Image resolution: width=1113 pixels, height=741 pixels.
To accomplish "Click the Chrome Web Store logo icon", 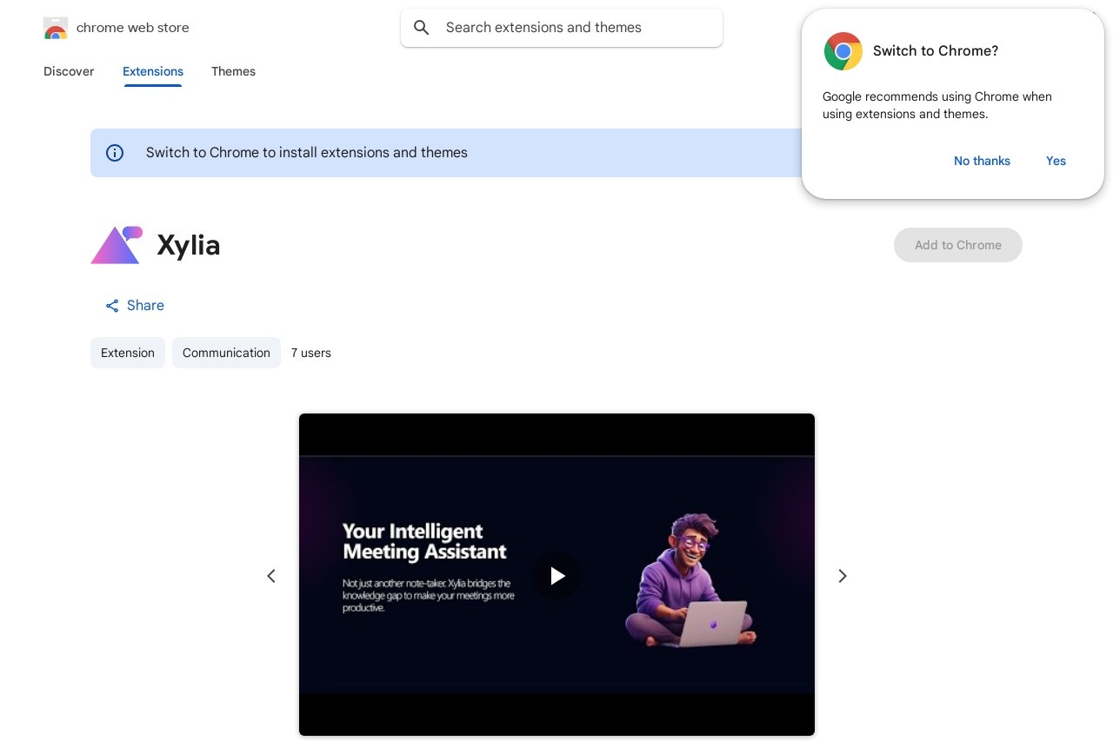I will click(x=56, y=28).
